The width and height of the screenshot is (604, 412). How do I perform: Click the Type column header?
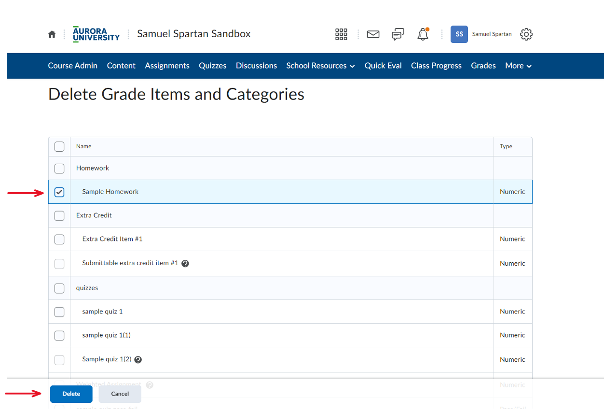click(506, 146)
